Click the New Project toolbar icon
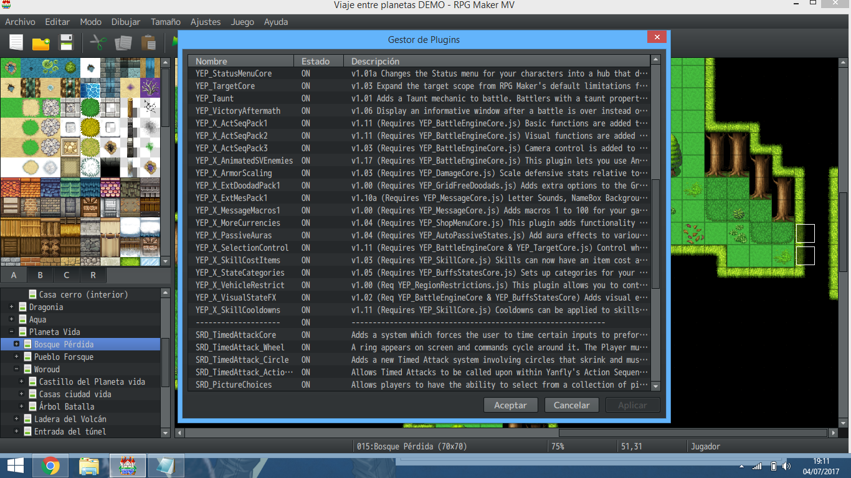 coord(16,42)
